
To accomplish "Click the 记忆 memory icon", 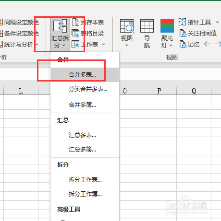I will tap(183, 44).
